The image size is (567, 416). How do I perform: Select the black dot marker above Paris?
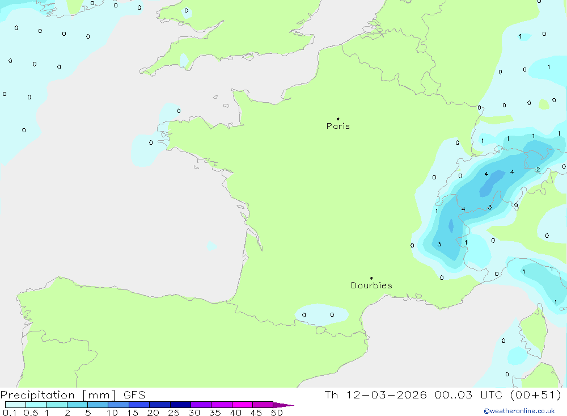[338, 119]
